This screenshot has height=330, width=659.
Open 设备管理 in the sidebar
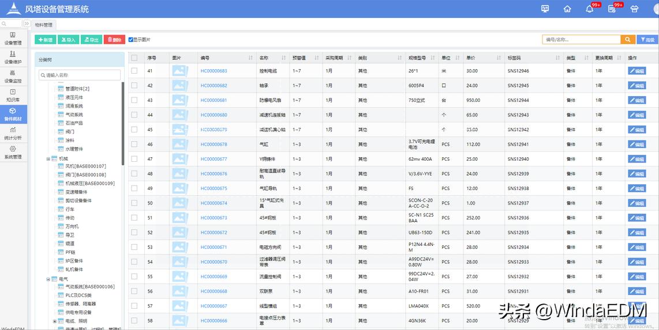tap(13, 39)
